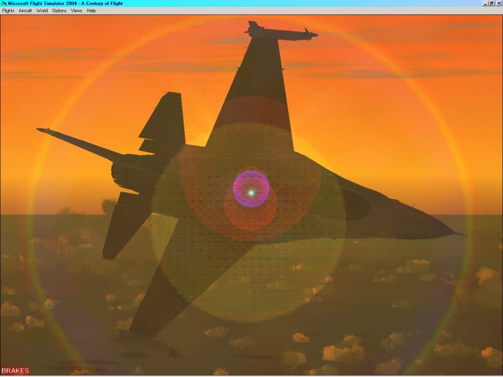Click the Microsoft Flight Simulator 2004 title text
Image resolution: width=503 pixels, height=377 pixels.
pyautogui.click(x=65, y=3)
